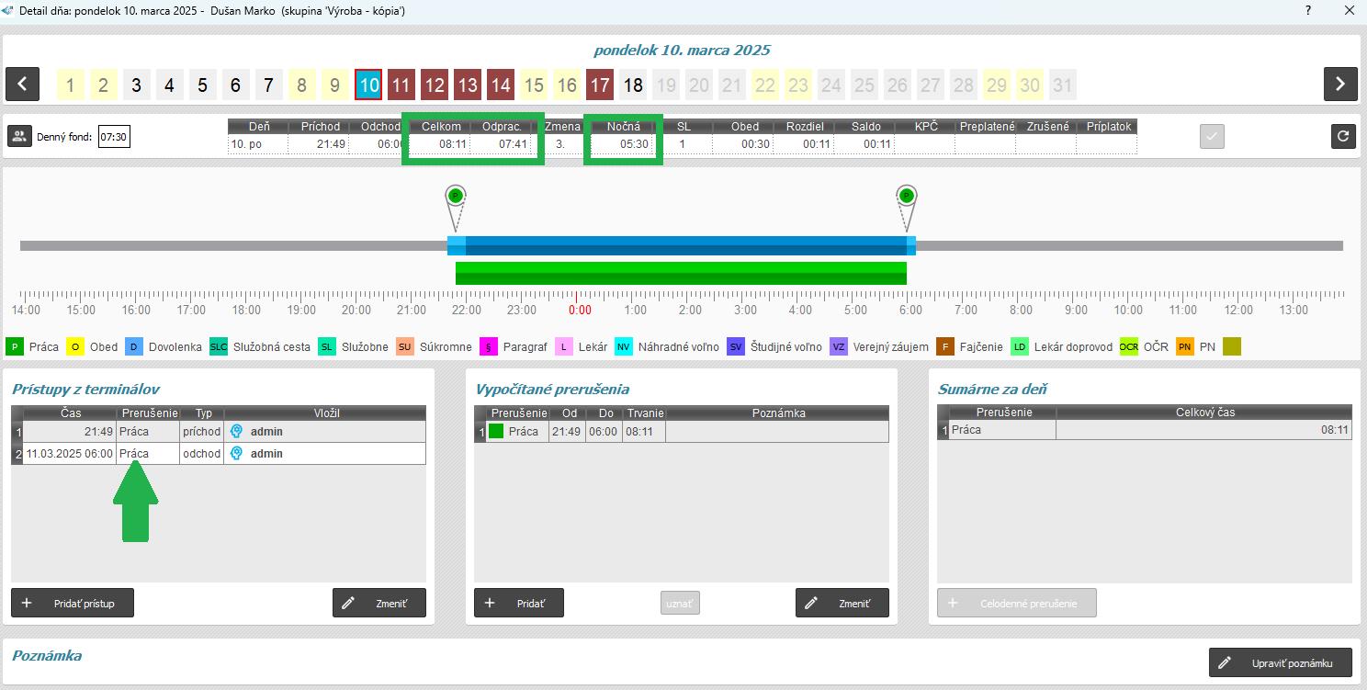Click the employee group icon beside Denný fond

tap(20, 136)
